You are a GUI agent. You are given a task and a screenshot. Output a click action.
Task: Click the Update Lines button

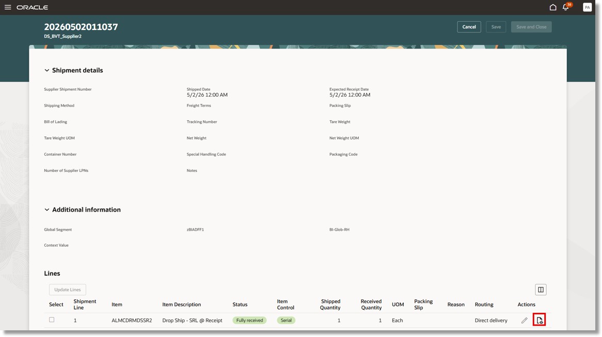(68, 290)
